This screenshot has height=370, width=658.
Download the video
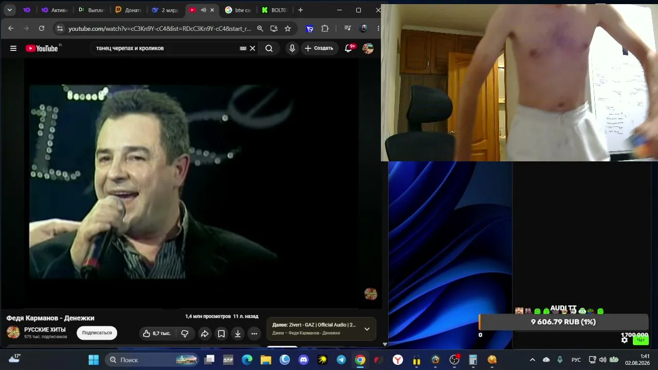coord(237,334)
